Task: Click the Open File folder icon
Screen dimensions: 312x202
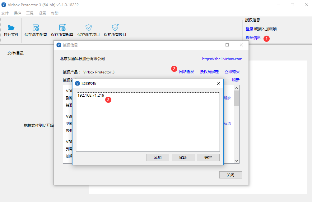Action: [x=11, y=28]
